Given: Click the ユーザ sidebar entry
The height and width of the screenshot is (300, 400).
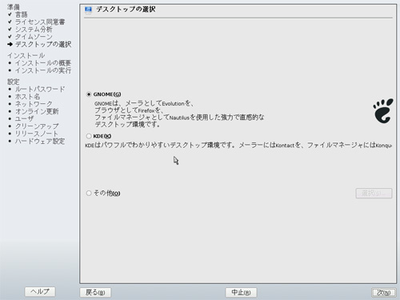Looking at the screenshot, I should coord(25,118).
